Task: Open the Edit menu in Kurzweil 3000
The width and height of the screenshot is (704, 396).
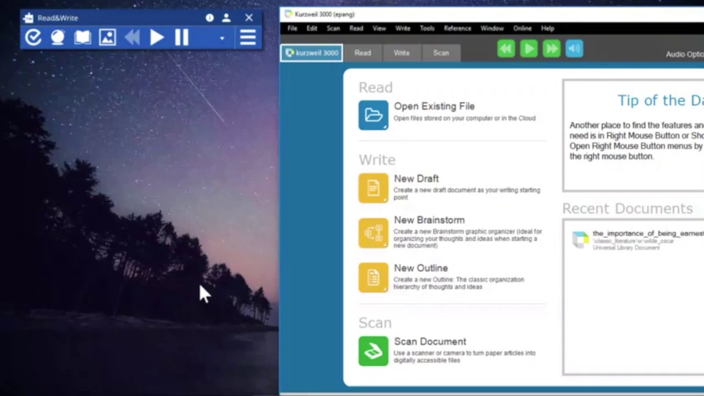Action: tap(312, 28)
